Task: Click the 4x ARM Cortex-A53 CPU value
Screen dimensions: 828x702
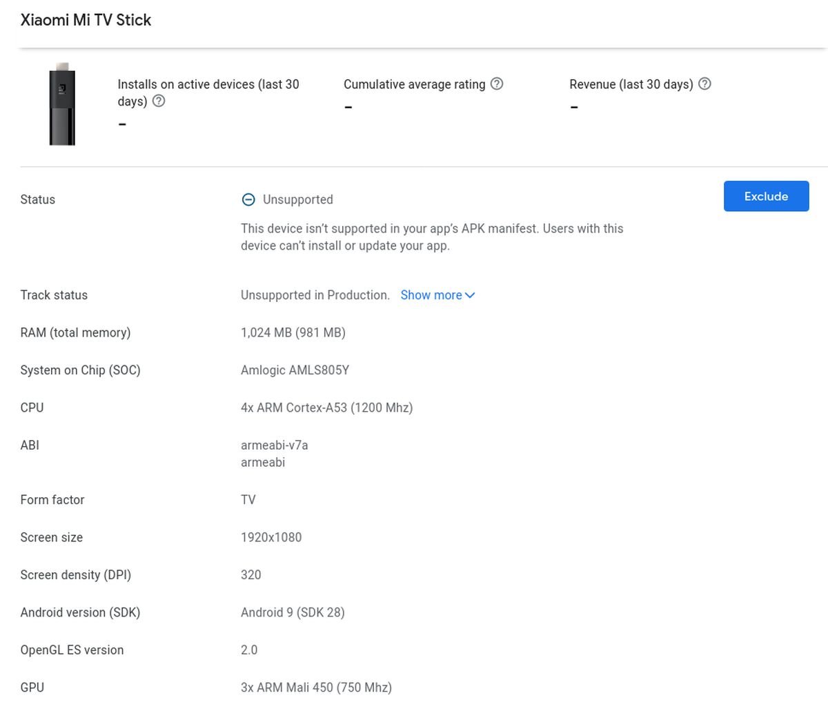Action: (326, 408)
